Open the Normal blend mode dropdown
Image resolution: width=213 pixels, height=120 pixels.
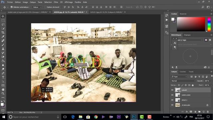[183, 81]
